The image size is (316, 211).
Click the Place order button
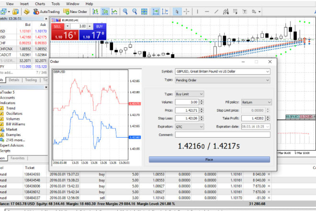pyautogui.click(x=209, y=160)
